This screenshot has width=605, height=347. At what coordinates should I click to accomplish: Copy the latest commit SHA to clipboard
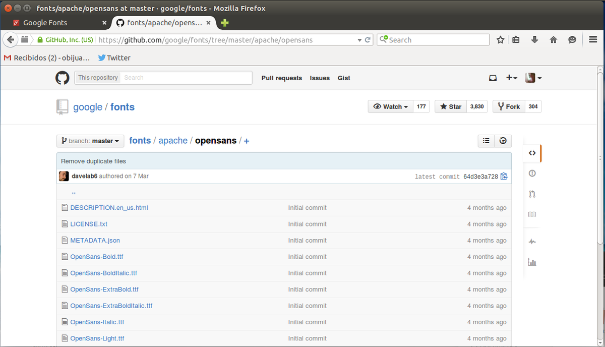coord(504,176)
